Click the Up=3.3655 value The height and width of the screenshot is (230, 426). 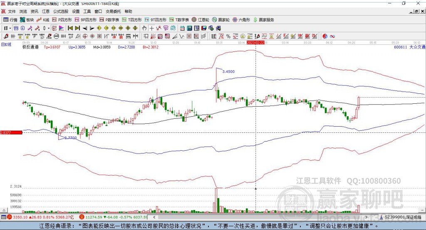coord(77,47)
